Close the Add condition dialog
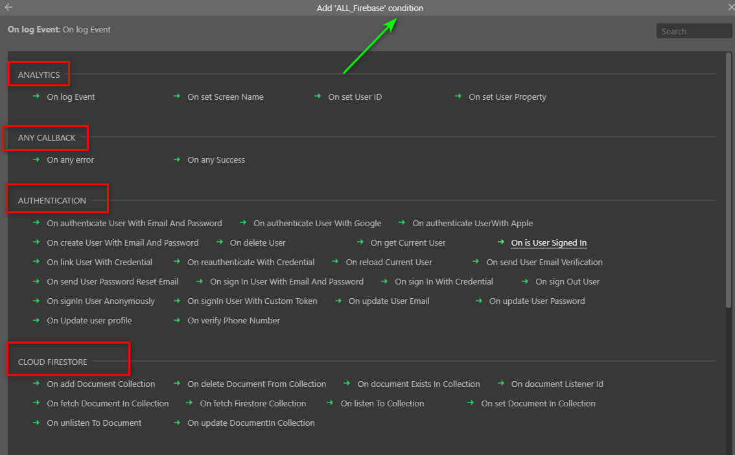Image resolution: width=735 pixels, height=455 pixels. [730, 8]
